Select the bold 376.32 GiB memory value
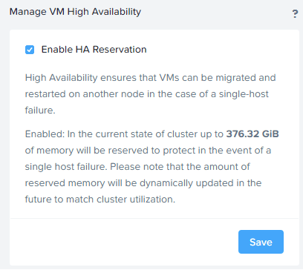The height and width of the screenshot is (270, 303). pos(252,134)
